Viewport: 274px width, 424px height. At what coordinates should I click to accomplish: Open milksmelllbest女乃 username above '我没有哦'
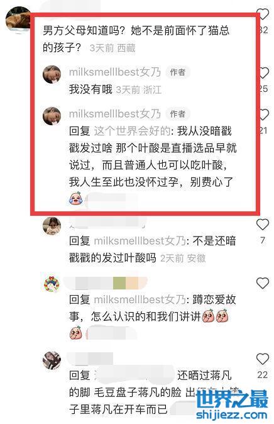coord(115,72)
